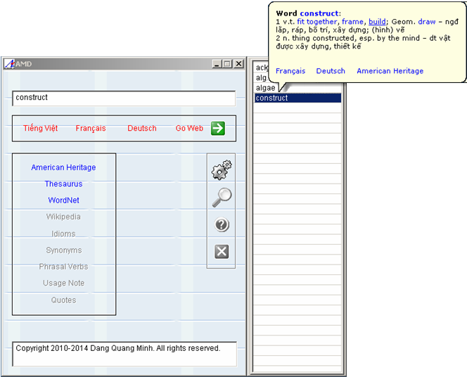
Task: Click the green Go arrow icon
Action: (218, 128)
